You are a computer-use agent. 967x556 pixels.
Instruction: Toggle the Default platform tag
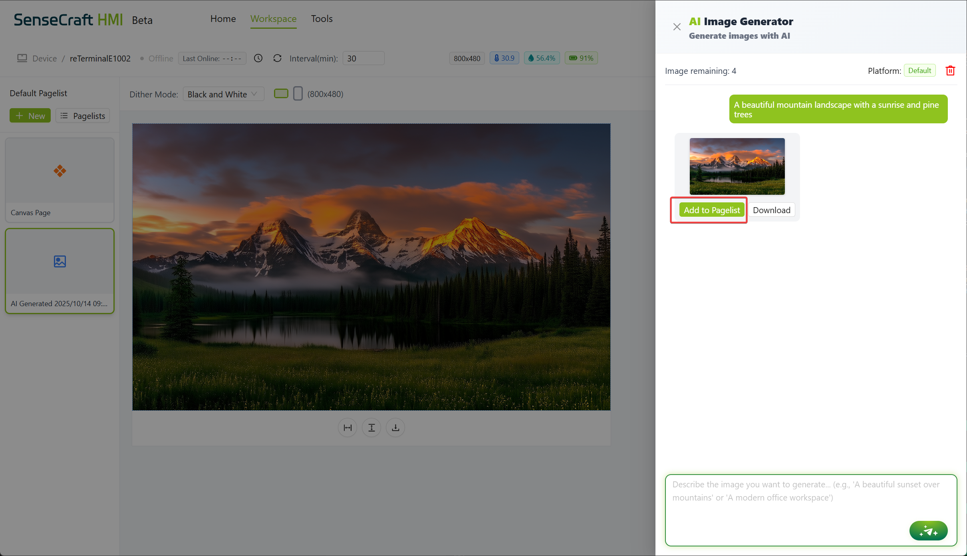(x=919, y=71)
